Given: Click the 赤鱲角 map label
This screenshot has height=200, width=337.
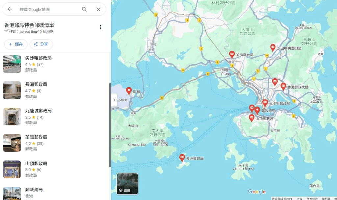Looking at the screenshot, I should 122,100.
